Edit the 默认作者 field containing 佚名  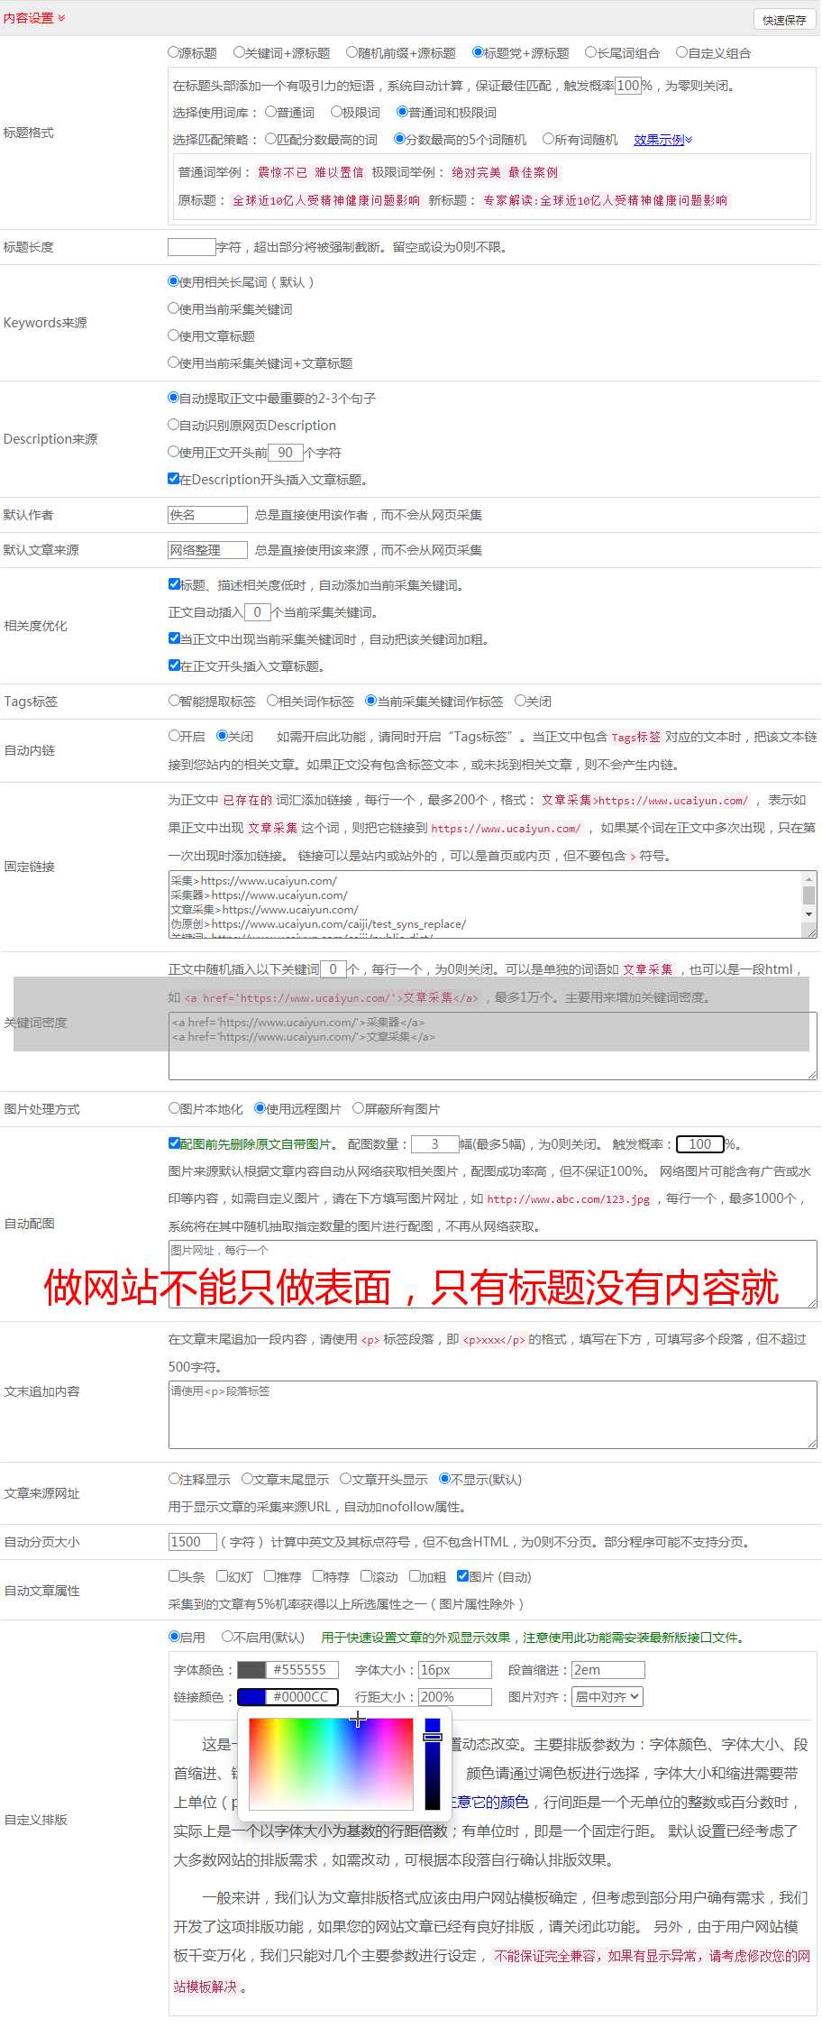pos(207,515)
